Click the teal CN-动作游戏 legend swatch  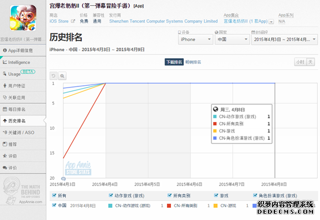pos(110,206)
